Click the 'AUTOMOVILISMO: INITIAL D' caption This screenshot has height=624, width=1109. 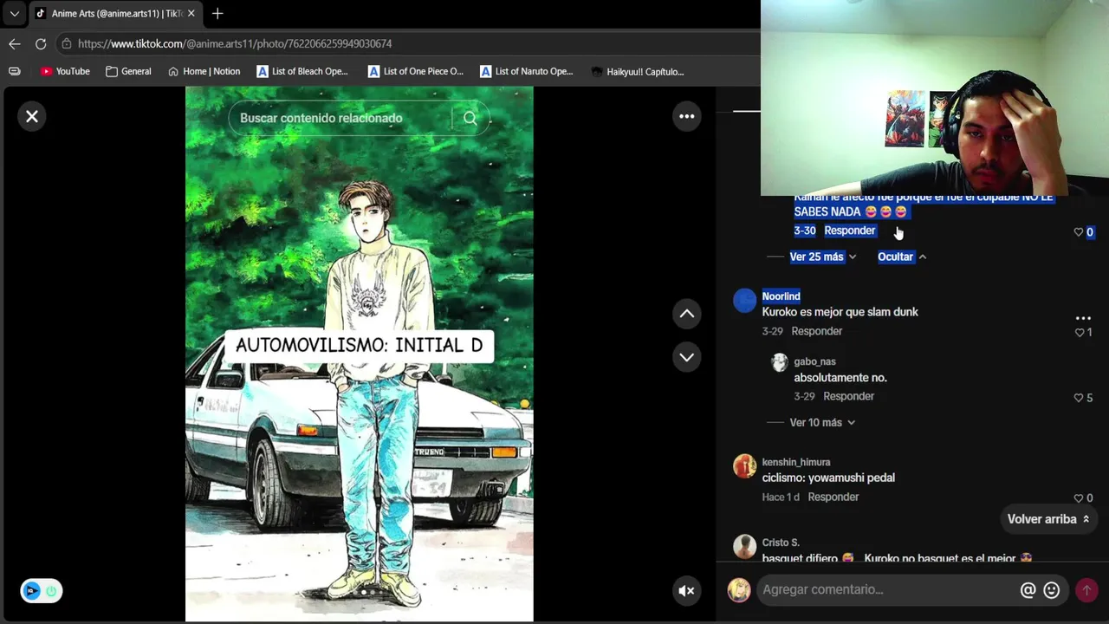[359, 345]
